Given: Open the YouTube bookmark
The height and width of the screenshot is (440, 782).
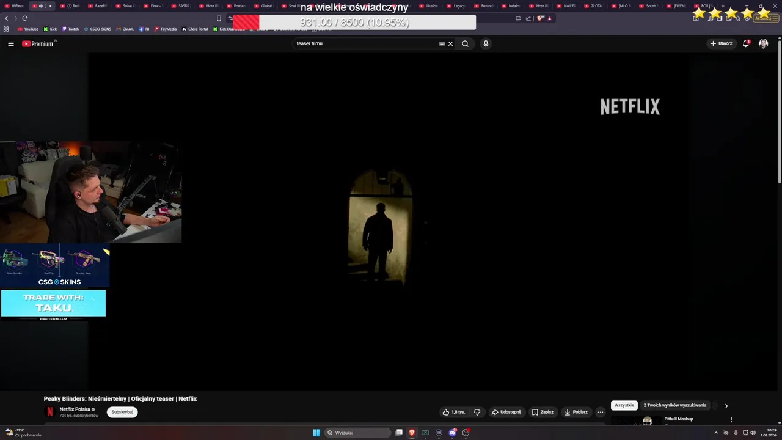Looking at the screenshot, I should pyautogui.click(x=28, y=29).
